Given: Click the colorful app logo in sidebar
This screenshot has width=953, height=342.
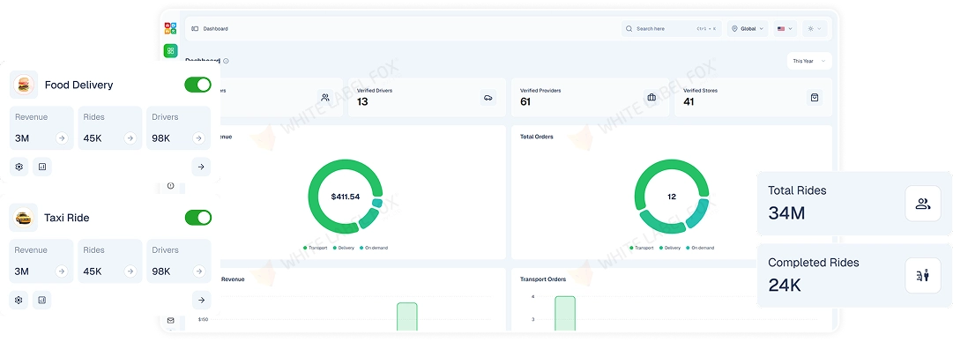Looking at the screenshot, I should [x=171, y=28].
